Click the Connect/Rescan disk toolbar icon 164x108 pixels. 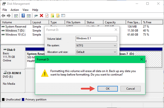pos(36,16)
